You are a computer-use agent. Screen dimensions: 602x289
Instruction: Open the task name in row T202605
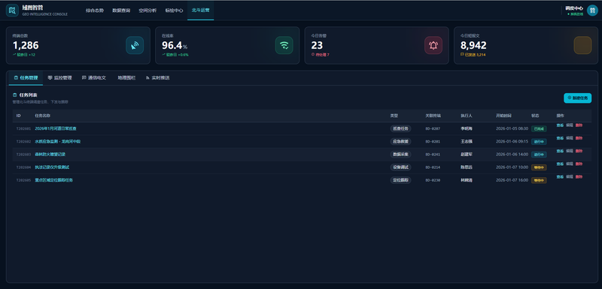(53, 180)
